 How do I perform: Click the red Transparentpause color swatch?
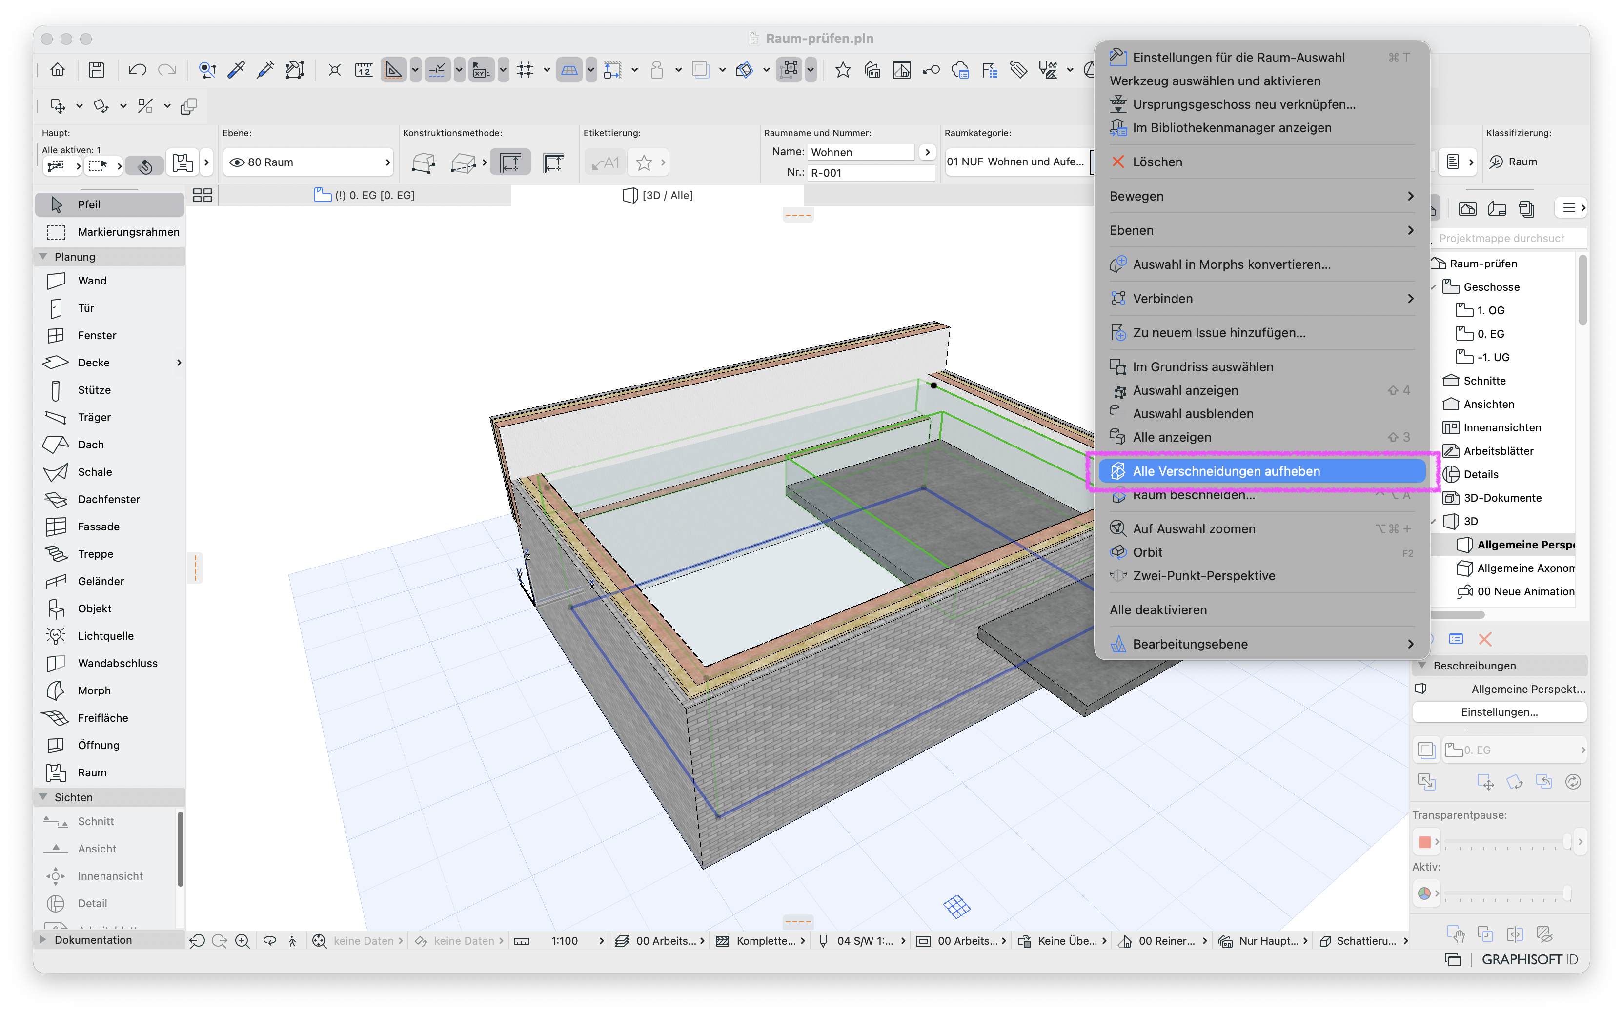[1424, 842]
